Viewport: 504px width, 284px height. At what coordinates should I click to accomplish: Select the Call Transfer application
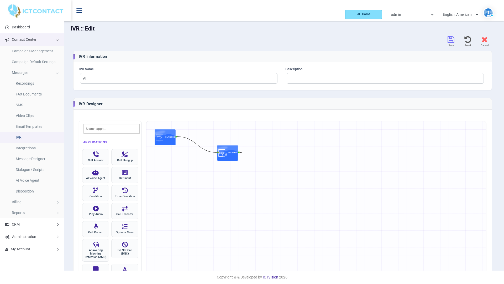[x=125, y=211]
